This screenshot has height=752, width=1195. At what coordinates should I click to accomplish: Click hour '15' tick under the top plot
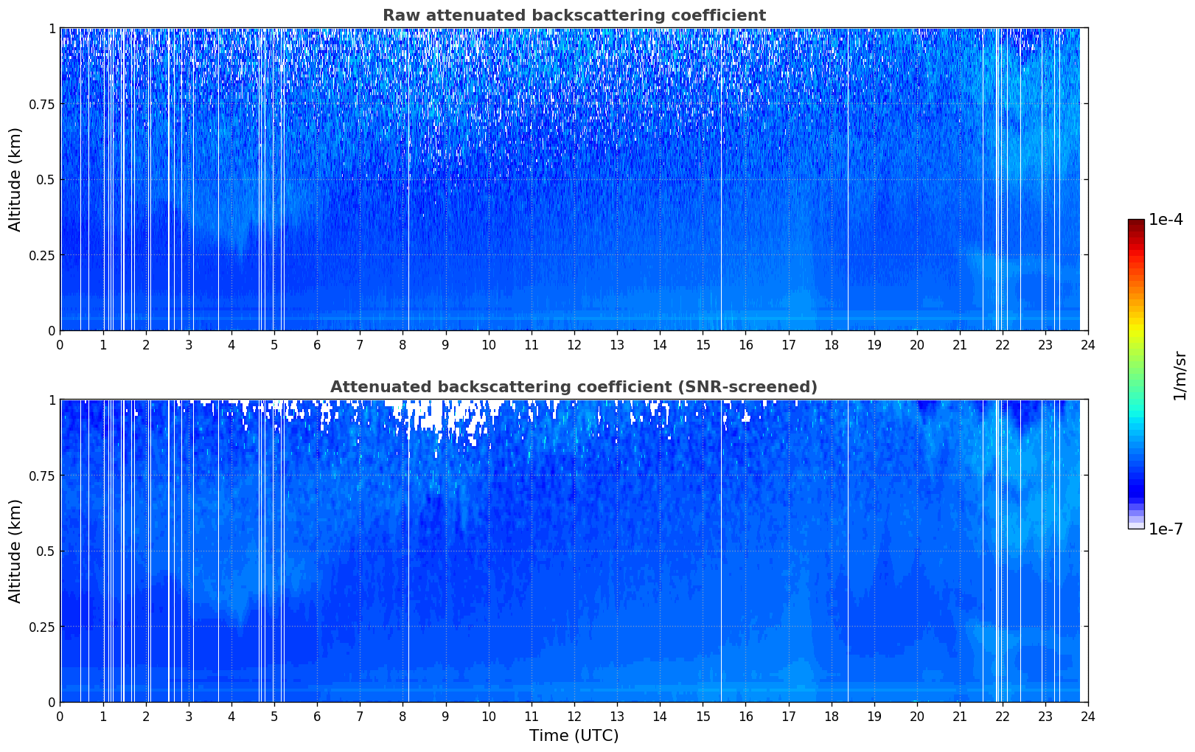pyautogui.click(x=703, y=345)
